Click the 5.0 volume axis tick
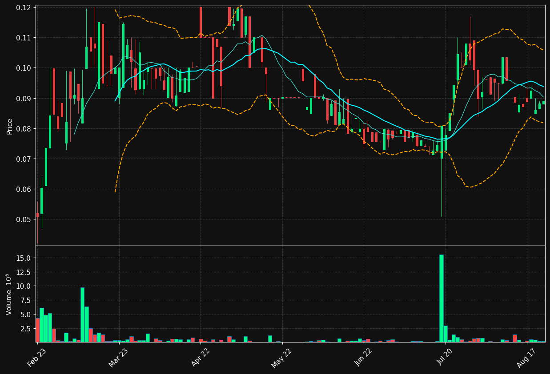Screen dimensions: 550x374 [x=26, y=314]
